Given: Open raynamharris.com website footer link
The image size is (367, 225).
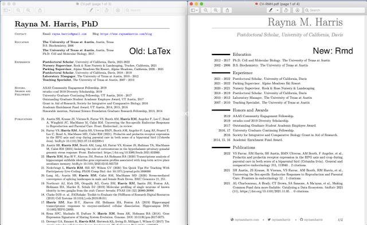Looking at the screenshot, I should (247, 220).
